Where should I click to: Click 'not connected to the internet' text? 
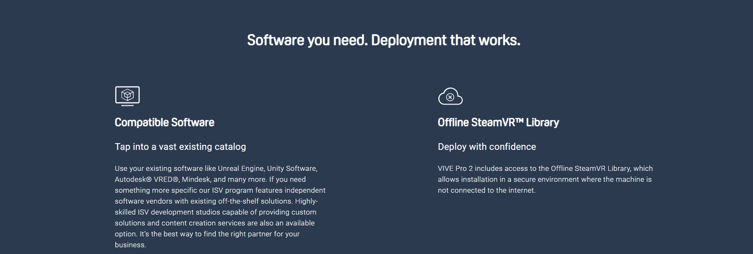pyautogui.click(x=486, y=190)
